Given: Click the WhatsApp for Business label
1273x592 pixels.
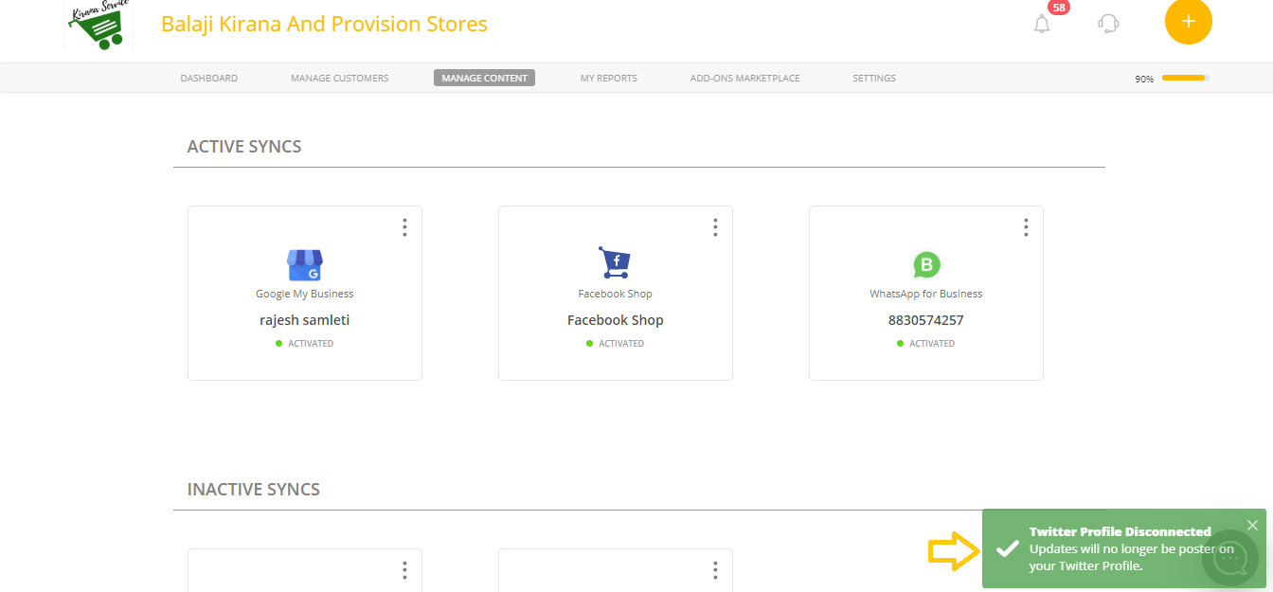Looking at the screenshot, I should tap(926, 294).
